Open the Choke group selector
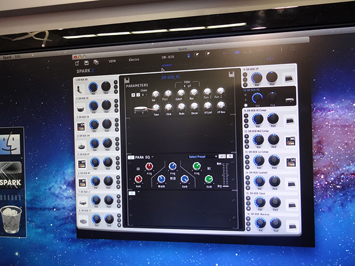 coord(144,95)
